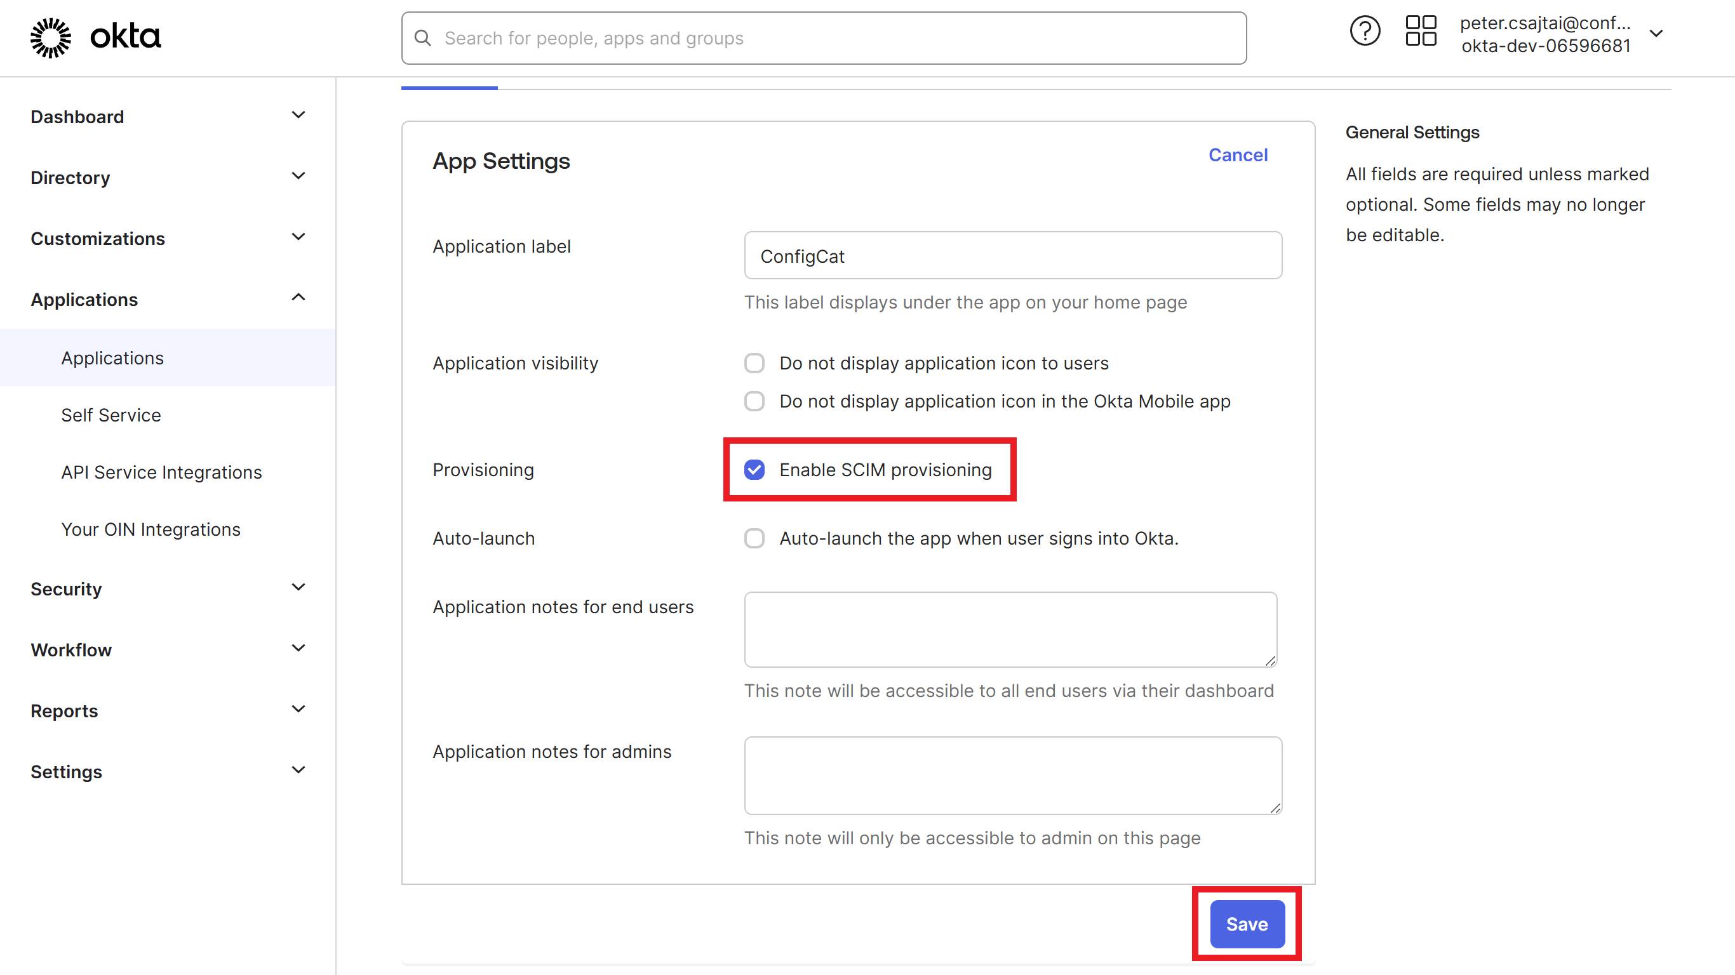Viewport: 1735px width, 975px height.
Task: Check 'Do not display application icon in Okta Mobile app'
Action: click(754, 401)
